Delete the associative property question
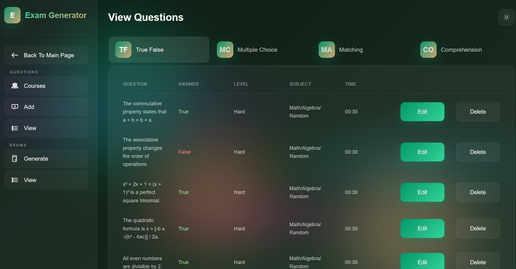 478,152
